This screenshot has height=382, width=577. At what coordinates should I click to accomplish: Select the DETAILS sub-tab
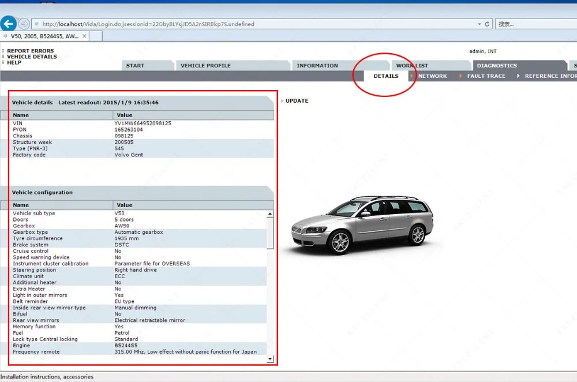386,76
